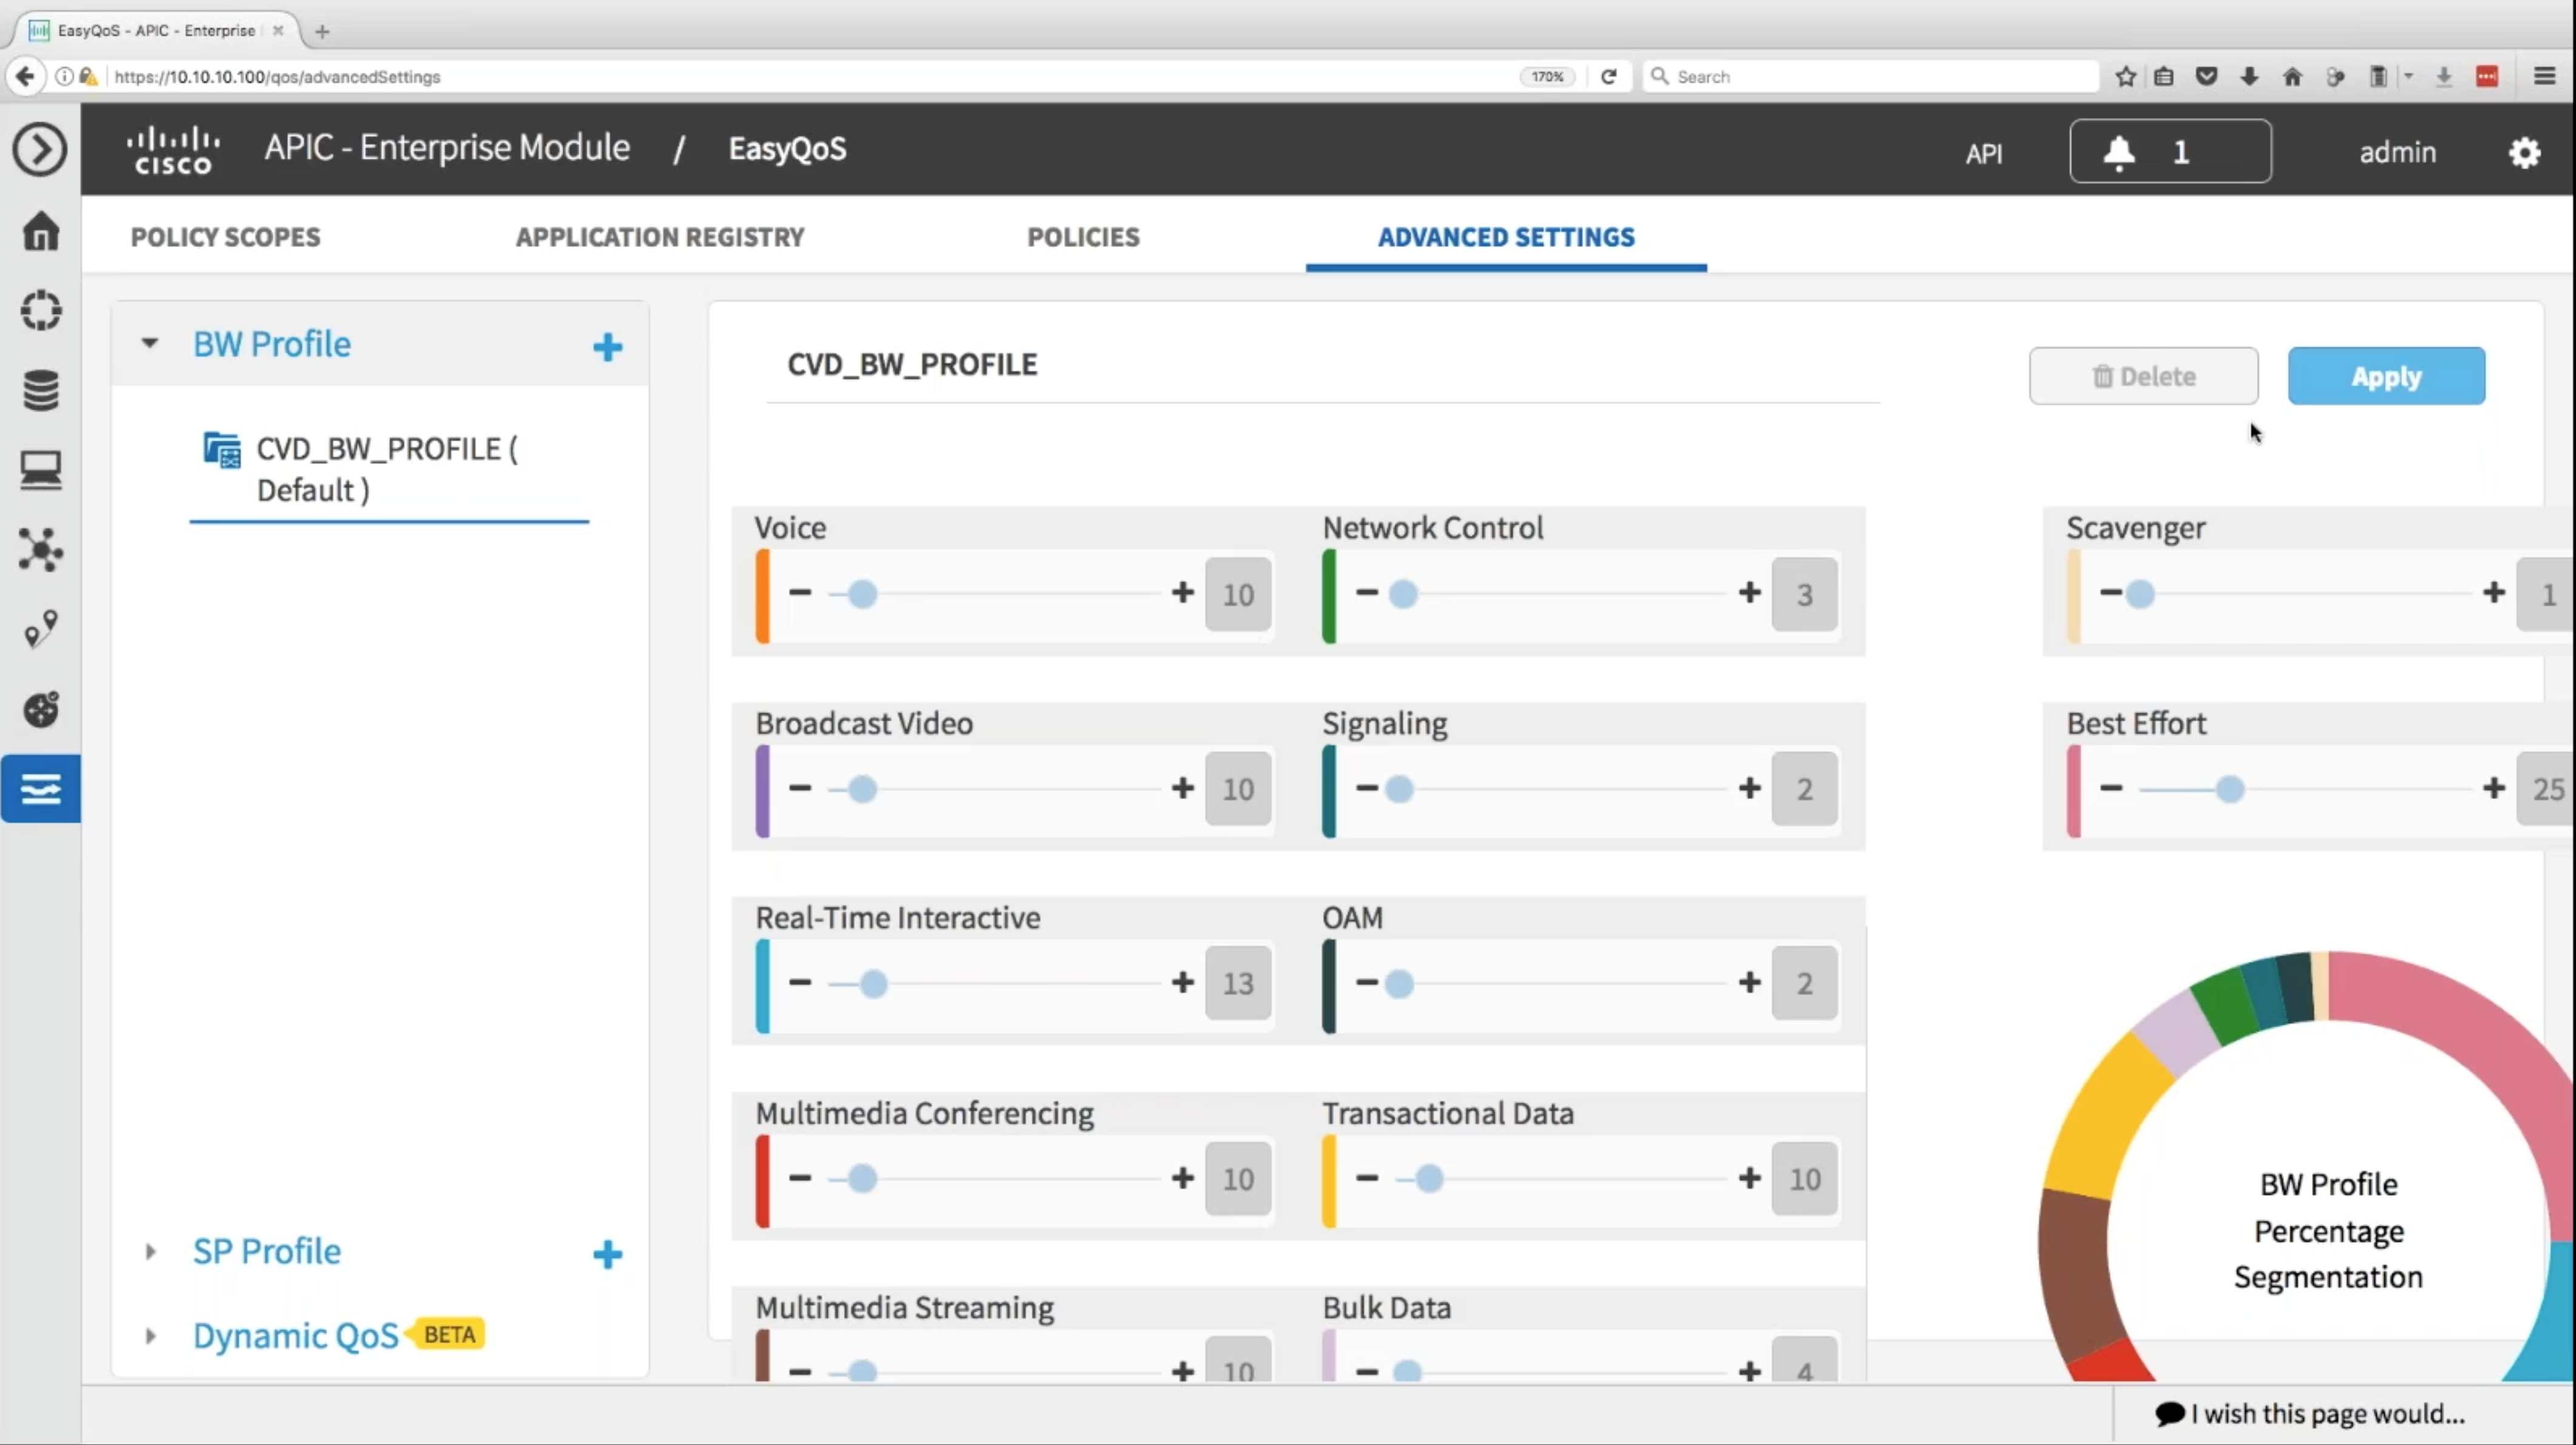
Task: Switch to the Policy Scopes tab
Action: [x=225, y=237]
